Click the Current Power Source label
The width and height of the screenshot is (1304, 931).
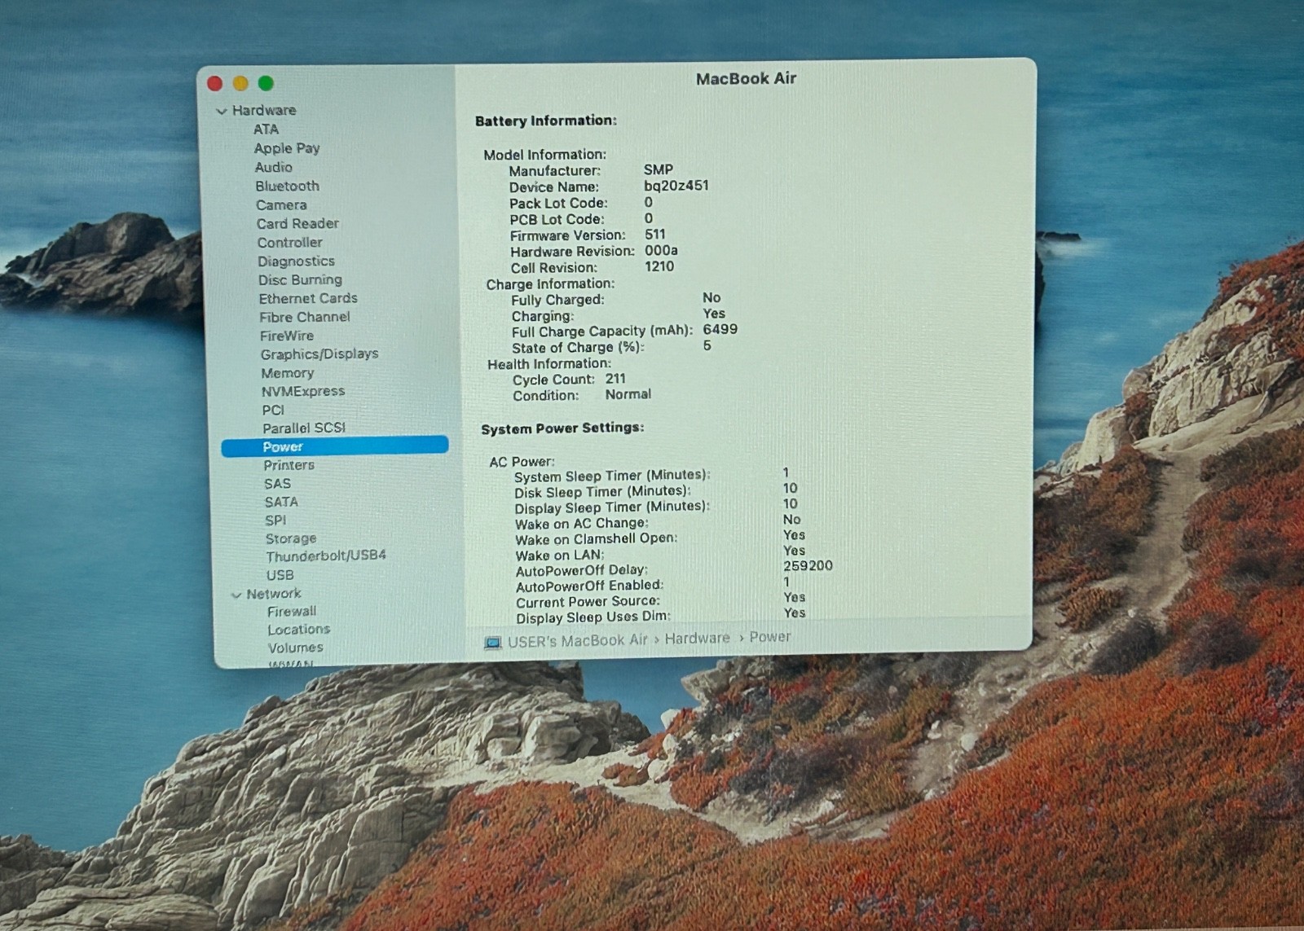point(588,602)
